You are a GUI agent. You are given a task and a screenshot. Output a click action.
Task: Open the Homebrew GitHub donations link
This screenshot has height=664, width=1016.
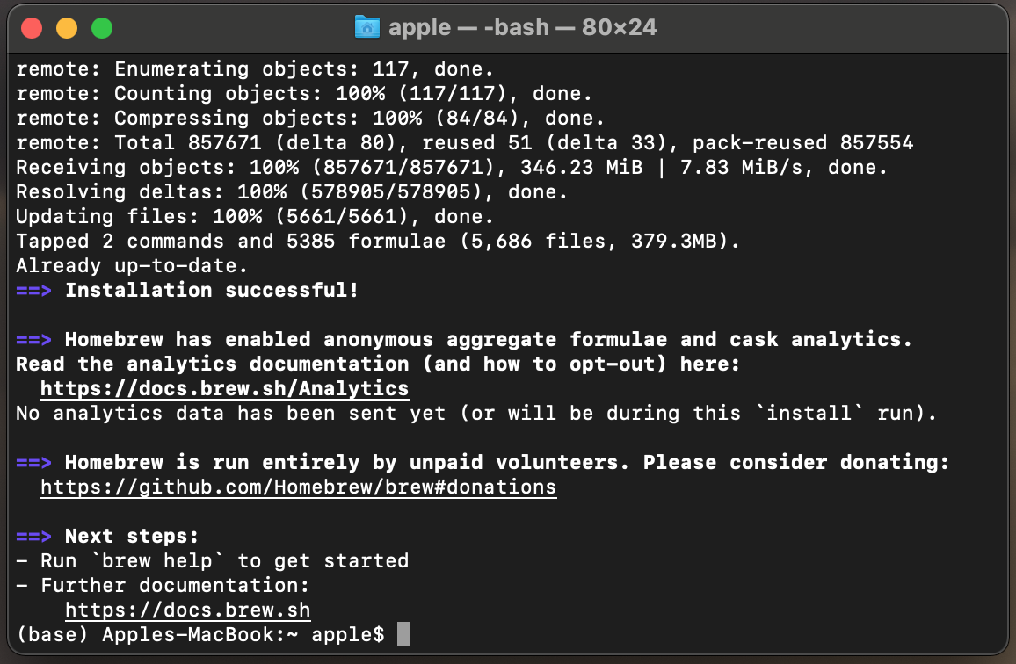coord(298,487)
